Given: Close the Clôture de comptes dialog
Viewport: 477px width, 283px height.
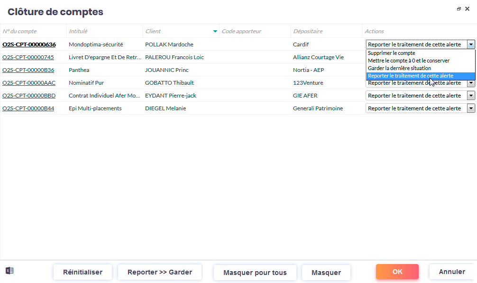Looking at the screenshot, I should point(467,9).
